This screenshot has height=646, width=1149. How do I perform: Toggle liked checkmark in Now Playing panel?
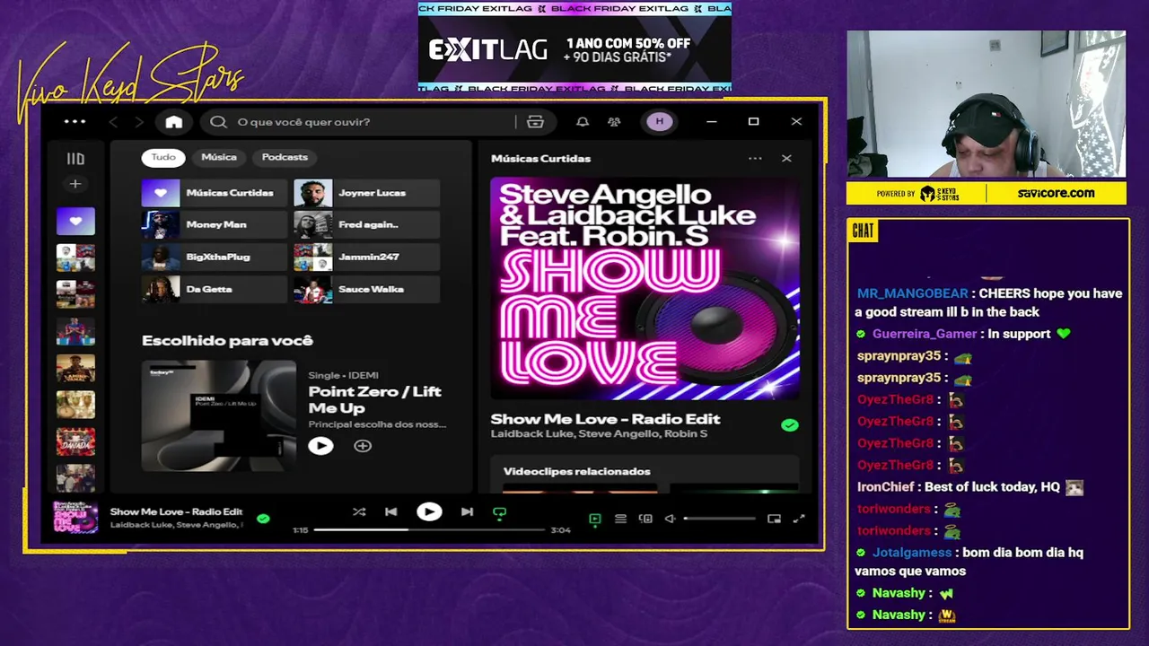click(x=789, y=425)
